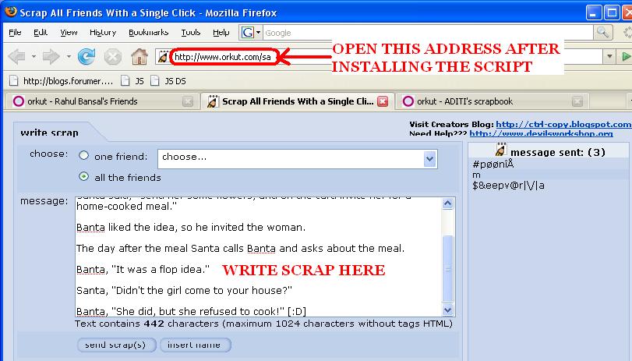Viewport: 632px width, 361px height.
Task: Click orkut favicon on Rahul Bansal's tab
Action: [x=18, y=101]
